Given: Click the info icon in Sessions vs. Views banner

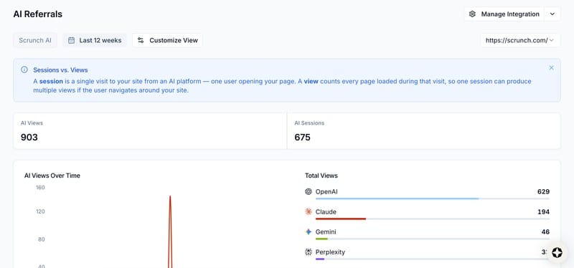Looking at the screenshot, I should tap(24, 70).
